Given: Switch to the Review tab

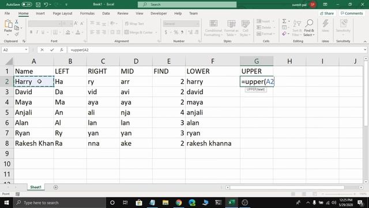Looking at the screenshot, I should 123,13.
